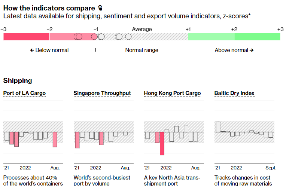Click the Shipping section heading
The width and height of the screenshot is (286, 193).
(18, 80)
